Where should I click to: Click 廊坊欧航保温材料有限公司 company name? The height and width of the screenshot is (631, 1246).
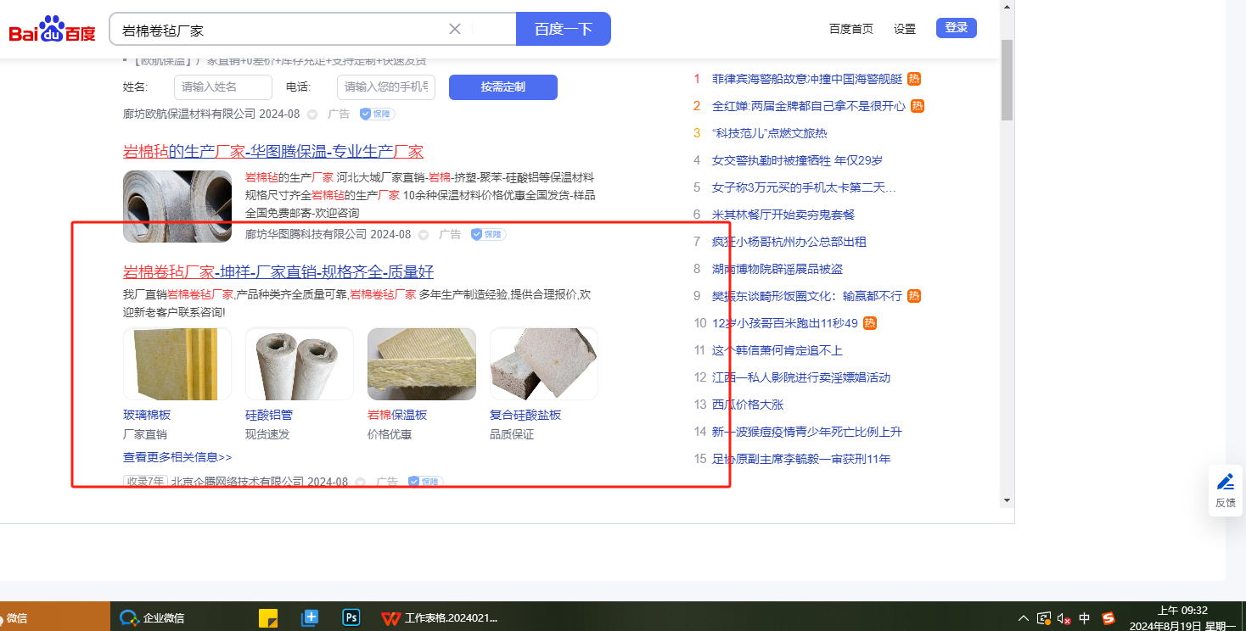coord(189,114)
